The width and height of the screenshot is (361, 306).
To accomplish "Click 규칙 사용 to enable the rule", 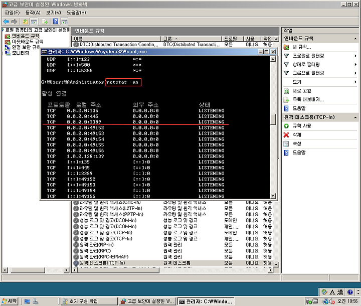I will coord(302,126).
